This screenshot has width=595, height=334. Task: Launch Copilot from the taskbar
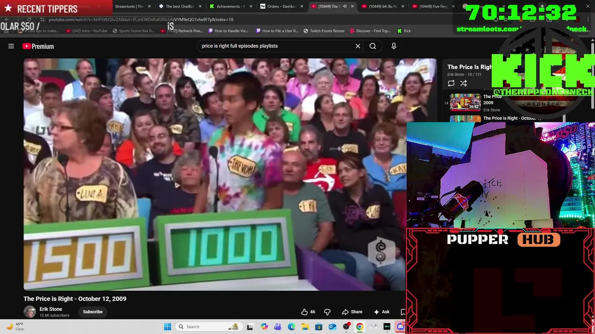[x=264, y=327]
